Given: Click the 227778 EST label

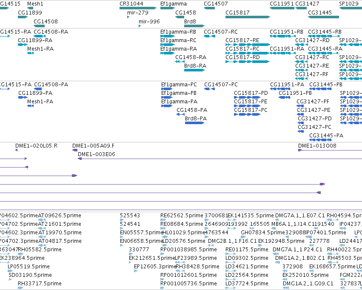Looking at the screenshot, I should [319, 242].
